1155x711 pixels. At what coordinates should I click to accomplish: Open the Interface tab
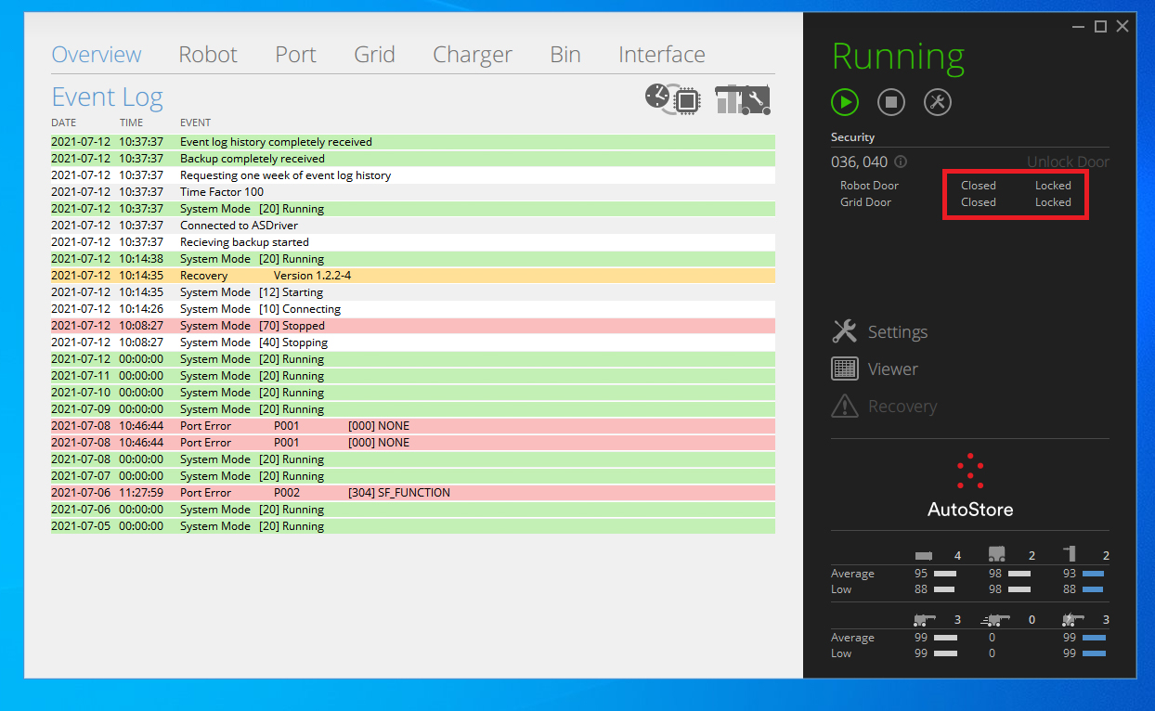pos(661,55)
